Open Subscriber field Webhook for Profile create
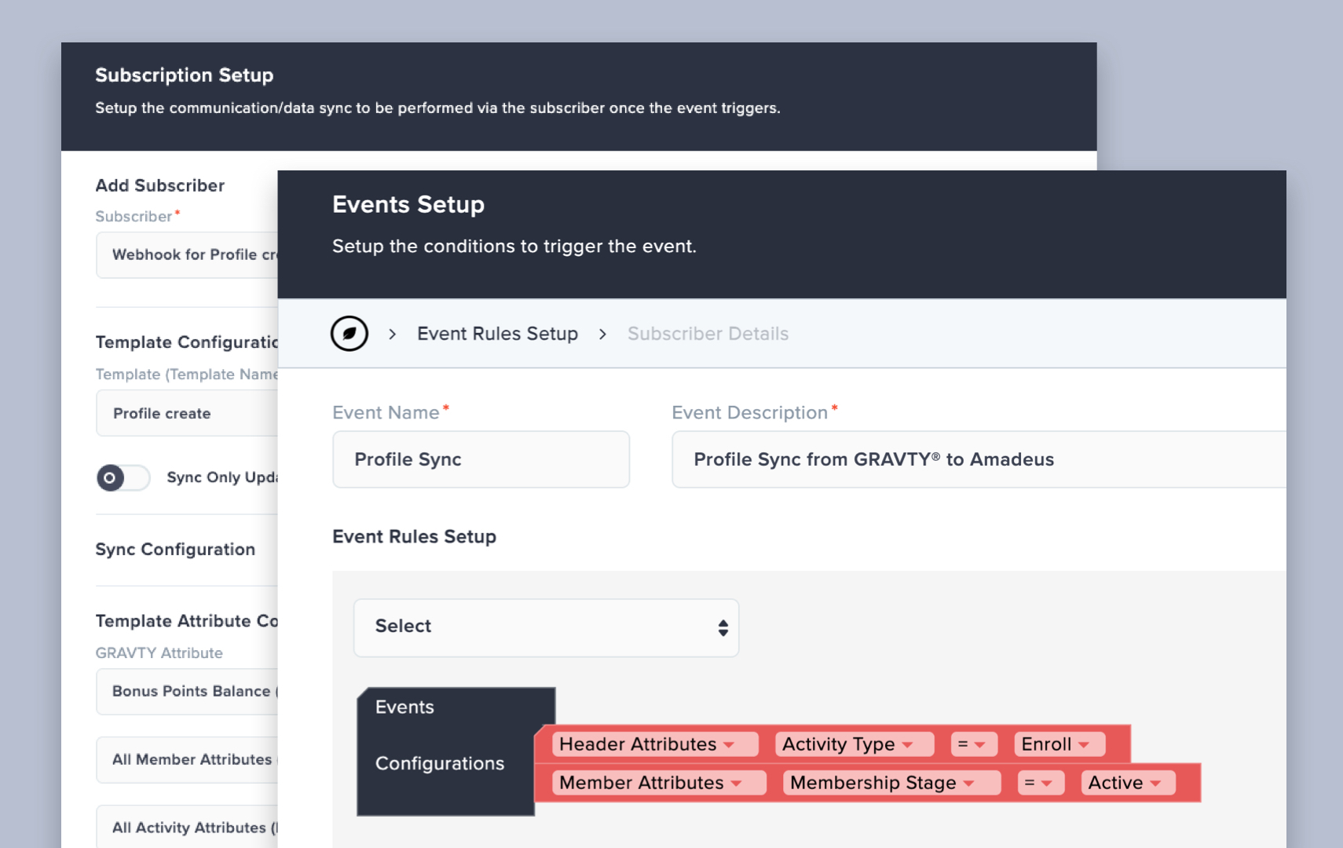Viewport: 1343px width, 848px height. pos(187,254)
